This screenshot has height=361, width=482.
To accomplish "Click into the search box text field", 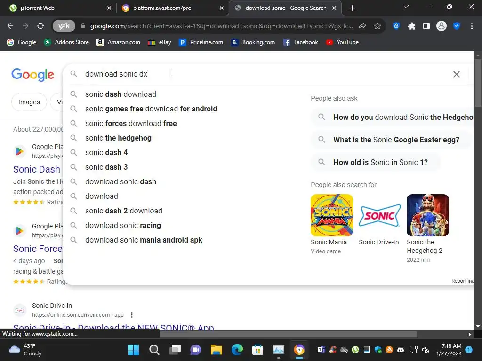I will [265, 74].
